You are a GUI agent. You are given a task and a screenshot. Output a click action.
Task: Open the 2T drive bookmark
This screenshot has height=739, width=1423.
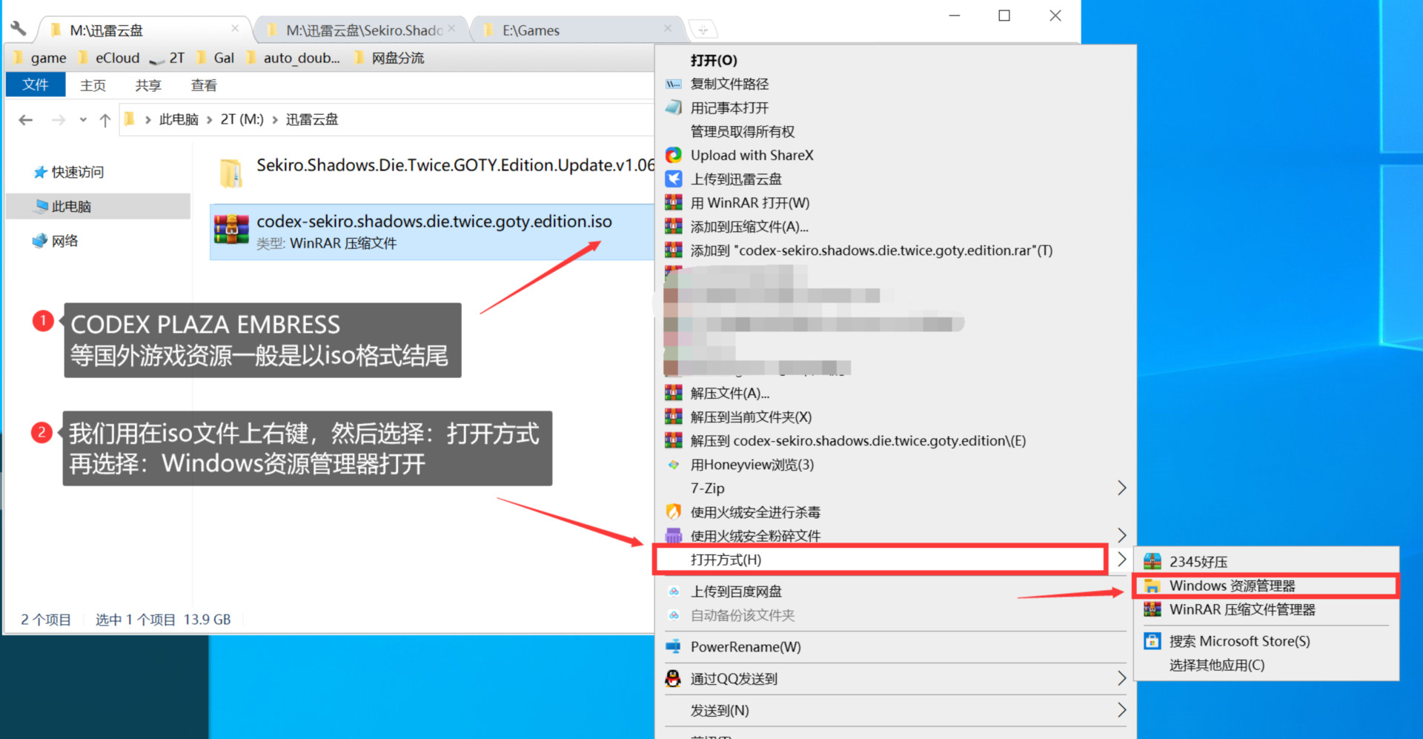167,58
